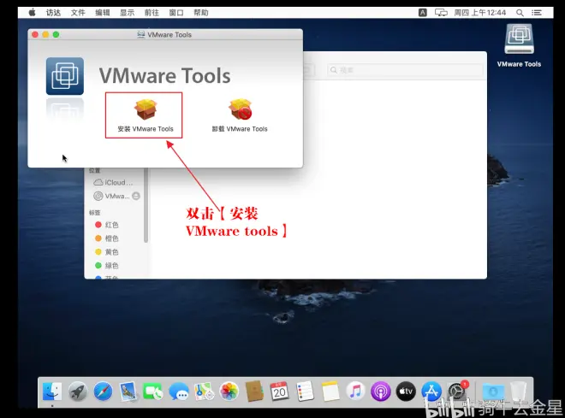Open the 文件 menu
Viewport: 565px width, 418px height.
78,13
